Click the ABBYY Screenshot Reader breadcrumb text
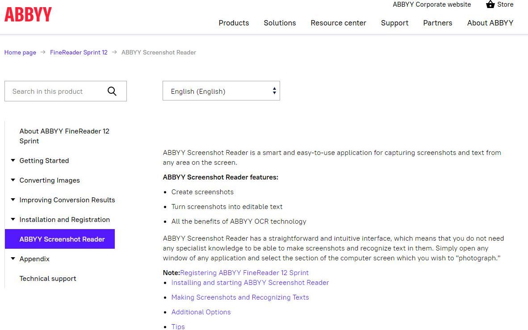528x330 pixels. click(x=159, y=52)
